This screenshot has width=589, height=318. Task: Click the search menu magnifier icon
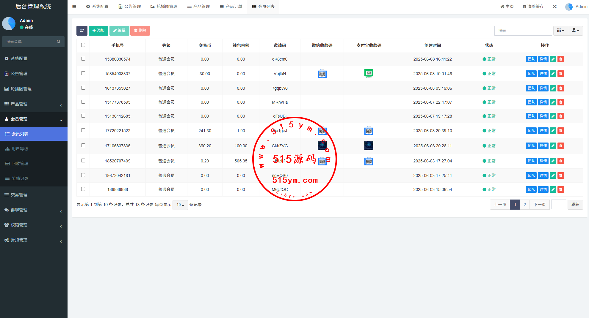59,42
